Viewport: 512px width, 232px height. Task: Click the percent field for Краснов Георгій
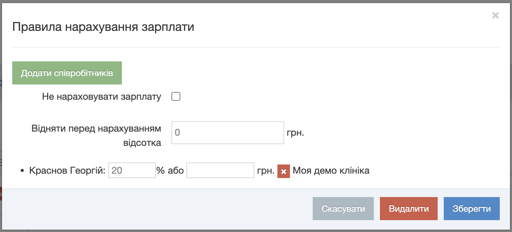[132, 170]
